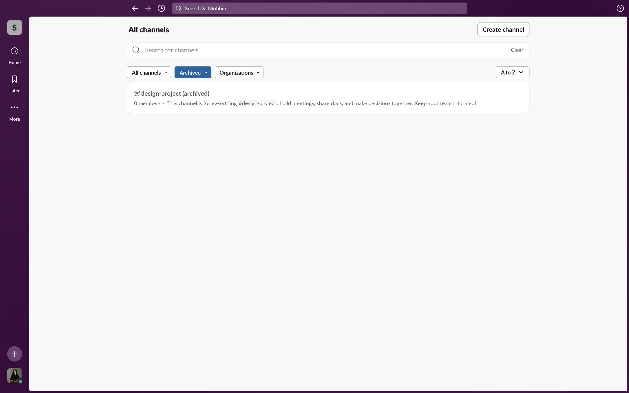Go back in history with left arrow

click(135, 9)
